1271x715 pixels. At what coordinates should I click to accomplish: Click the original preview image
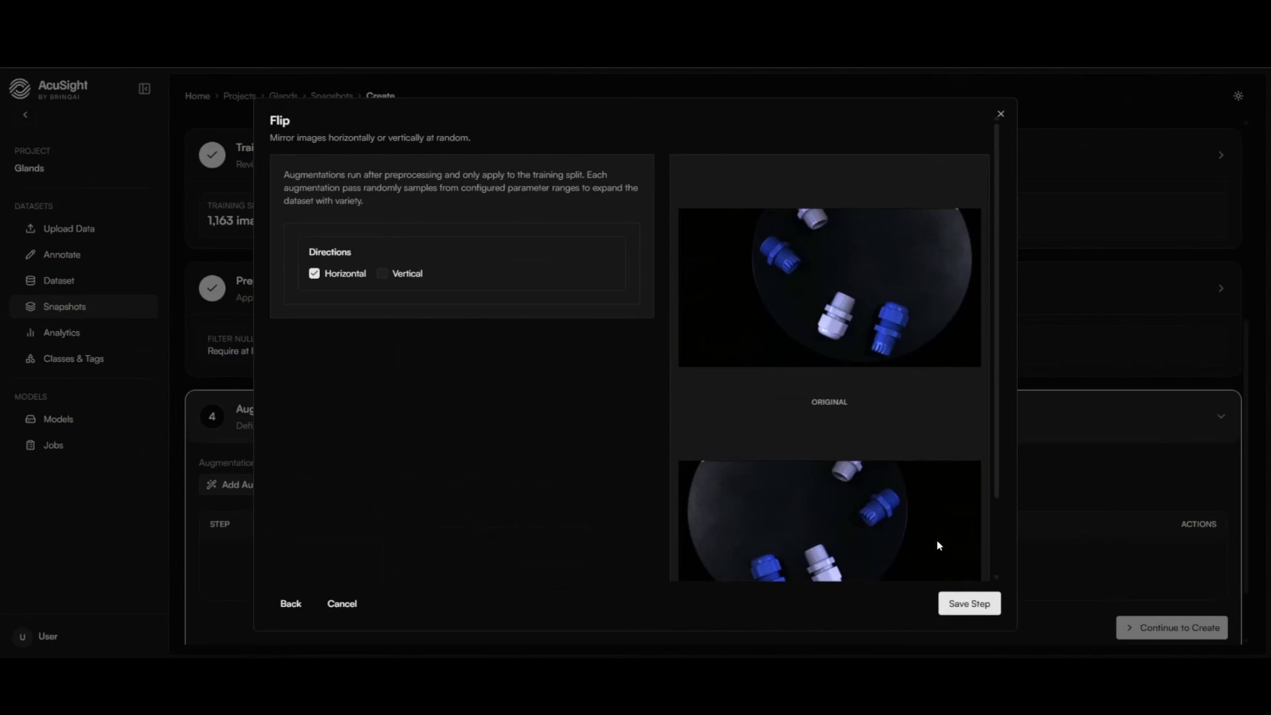pos(829,287)
